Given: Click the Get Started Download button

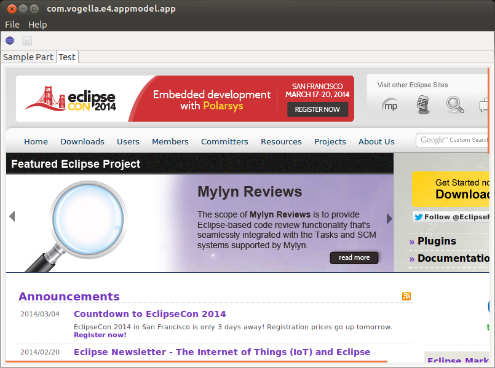Looking at the screenshot, I should pos(451,189).
